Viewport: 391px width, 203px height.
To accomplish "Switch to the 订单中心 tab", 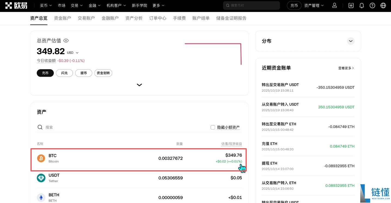I will coord(158,18).
